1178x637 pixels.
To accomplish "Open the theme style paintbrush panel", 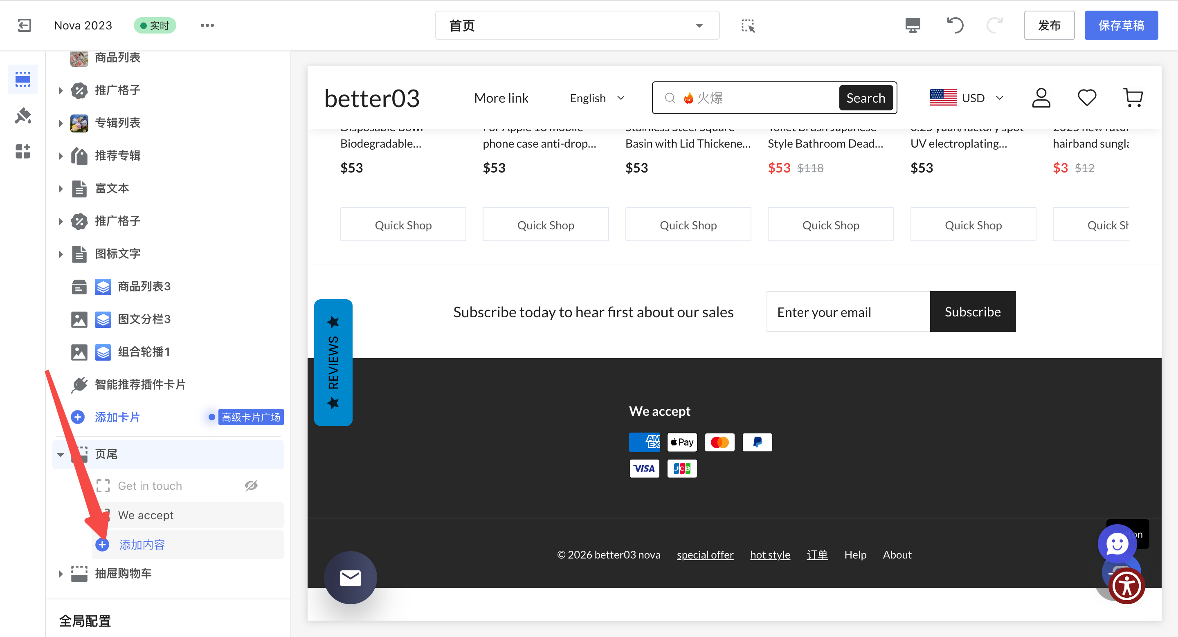I will click(23, 116).
